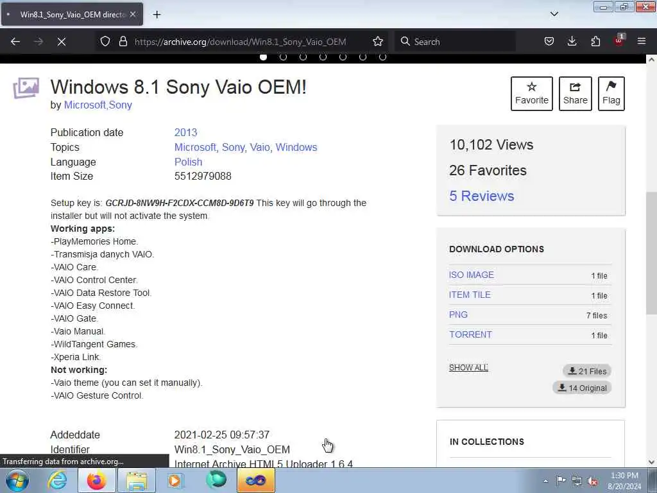657x493 pixels.
Task: Open the media player taskbar icon
Action: coord(176,480)
